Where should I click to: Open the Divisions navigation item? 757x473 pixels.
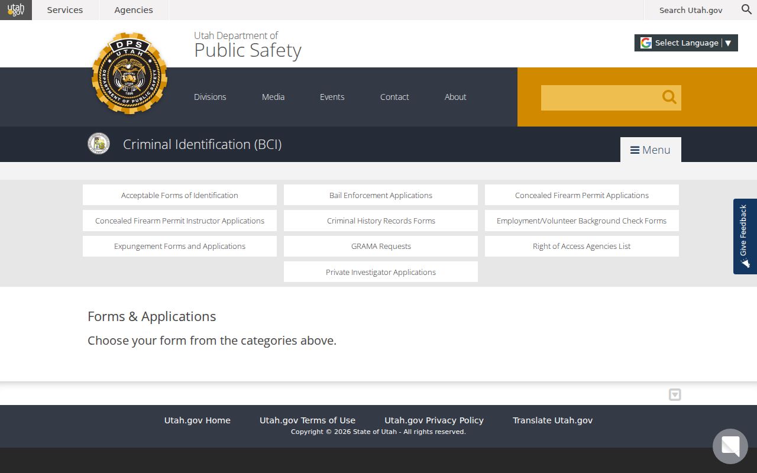pos(210,97)
